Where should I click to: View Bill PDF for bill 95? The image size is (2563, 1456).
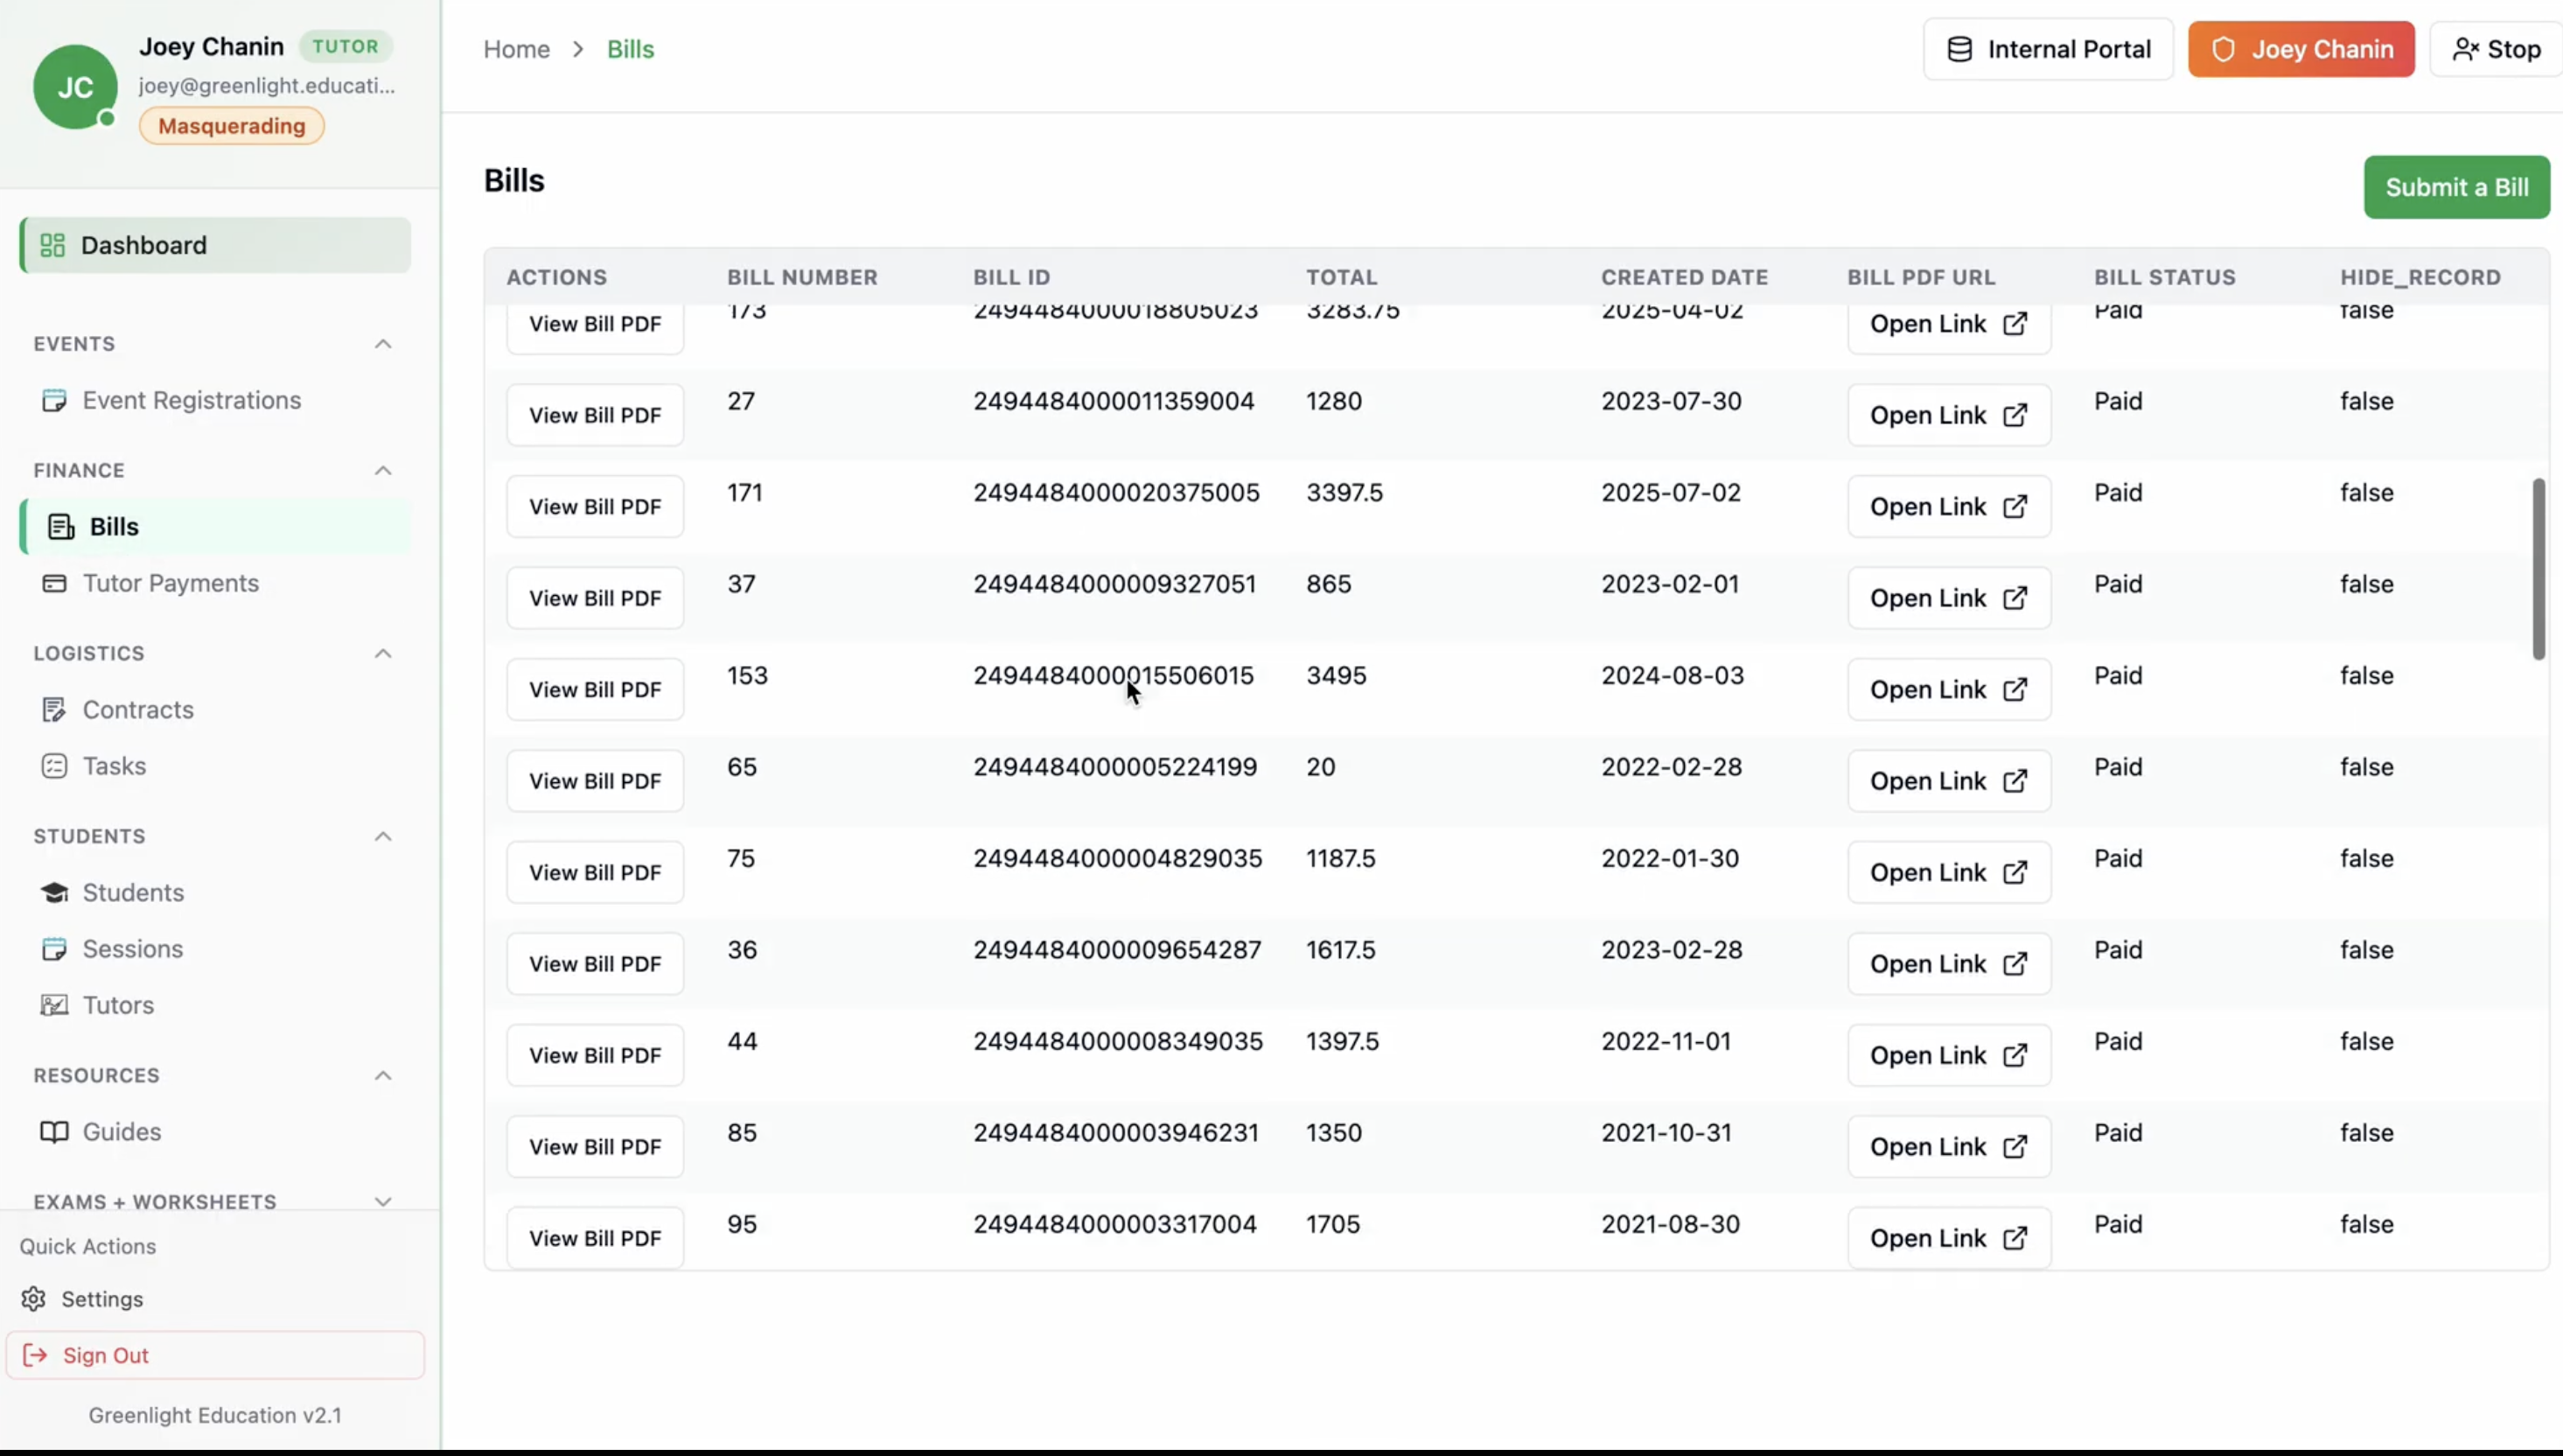coord(595,1238)
